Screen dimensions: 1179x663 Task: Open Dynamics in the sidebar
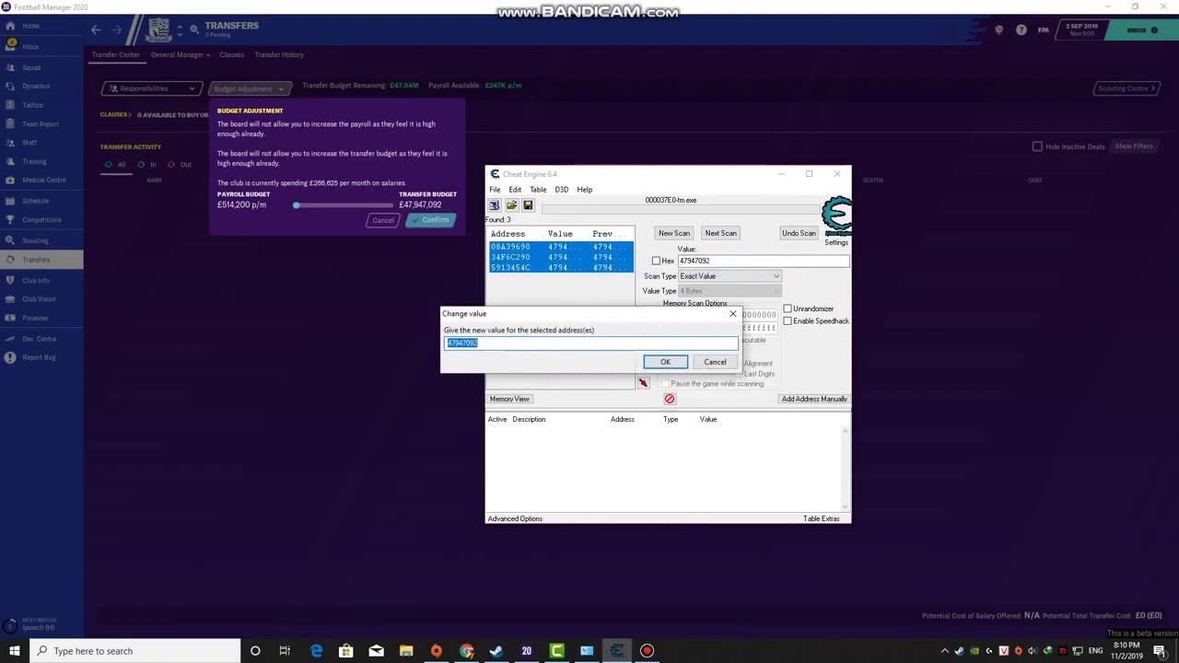pyautogui.click(x=36, y=86)
